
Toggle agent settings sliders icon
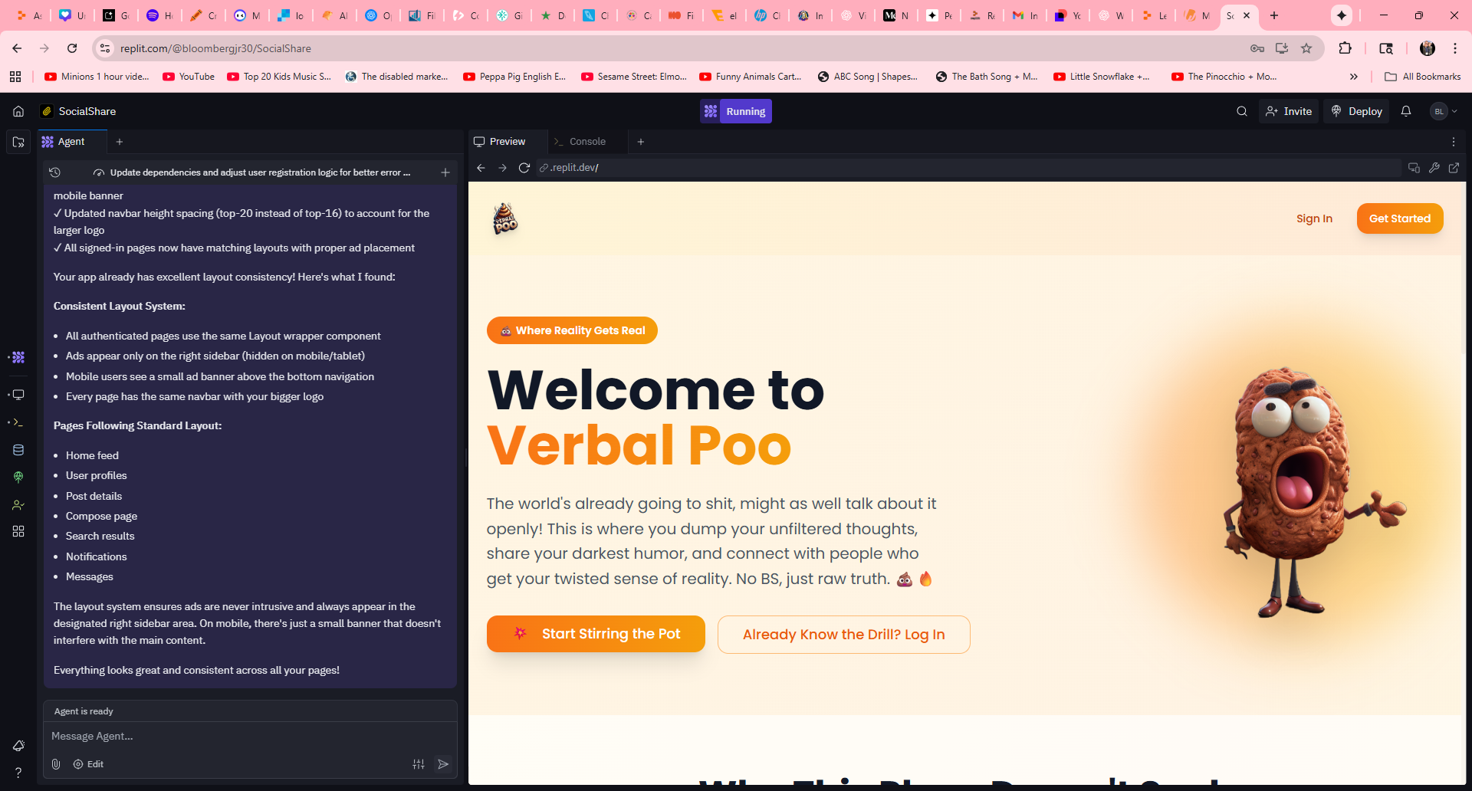(419, 764)
